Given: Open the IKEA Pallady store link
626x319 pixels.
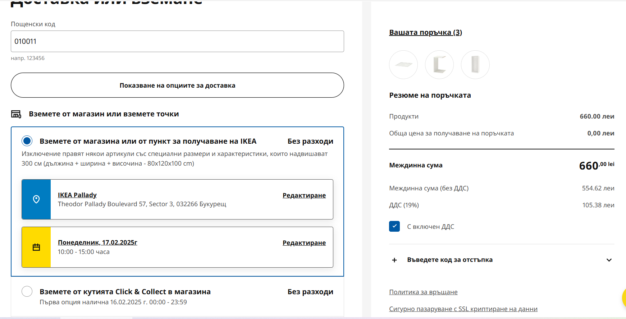Looking at the screenshot, I should point(77,195).
